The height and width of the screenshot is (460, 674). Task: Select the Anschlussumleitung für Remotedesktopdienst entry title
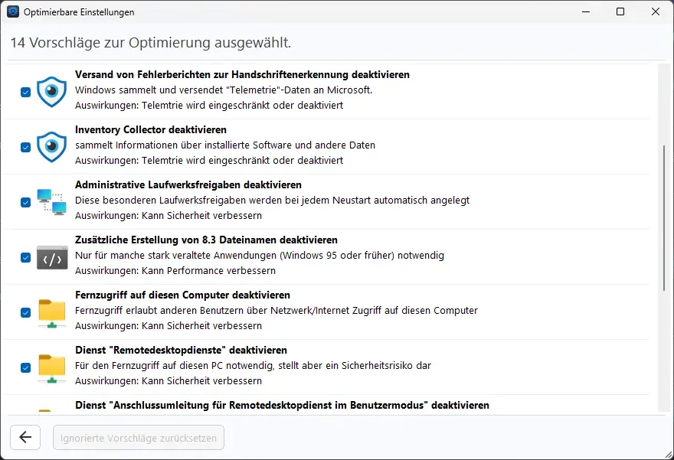point(282,405)
